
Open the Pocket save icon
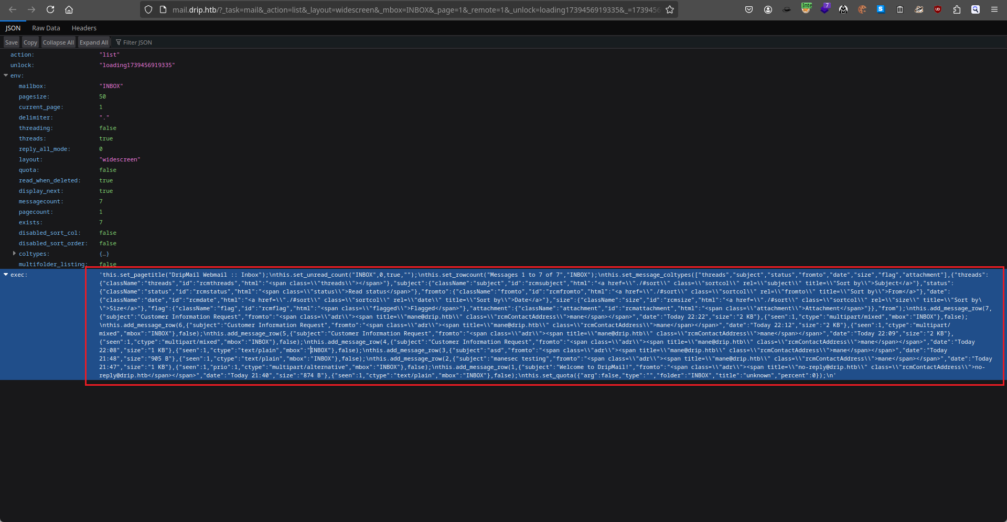click(749, 9)
